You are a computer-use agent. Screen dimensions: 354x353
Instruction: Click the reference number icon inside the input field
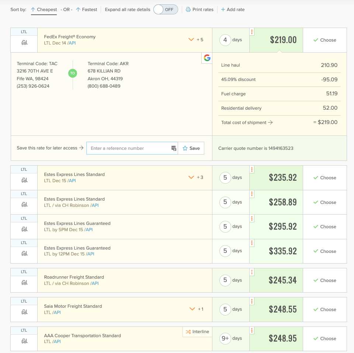point(173,148)
